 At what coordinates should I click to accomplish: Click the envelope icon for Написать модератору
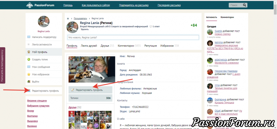coord(29,37)
